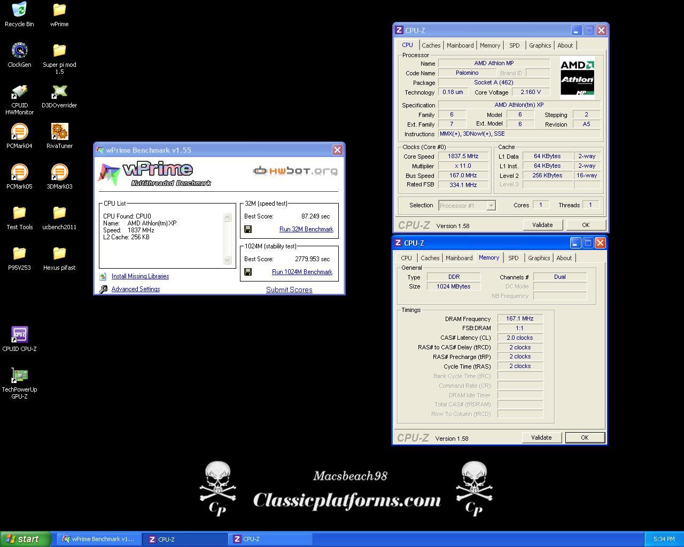Open the Windows Start menu
Image resolution: width=684 pixels, height=547 pixels.
coord(26,539)
